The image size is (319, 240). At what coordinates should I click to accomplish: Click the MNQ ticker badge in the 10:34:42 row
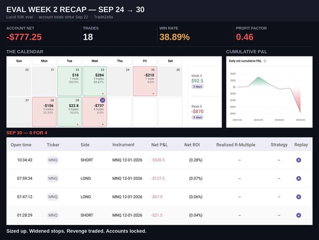(53, 160)
